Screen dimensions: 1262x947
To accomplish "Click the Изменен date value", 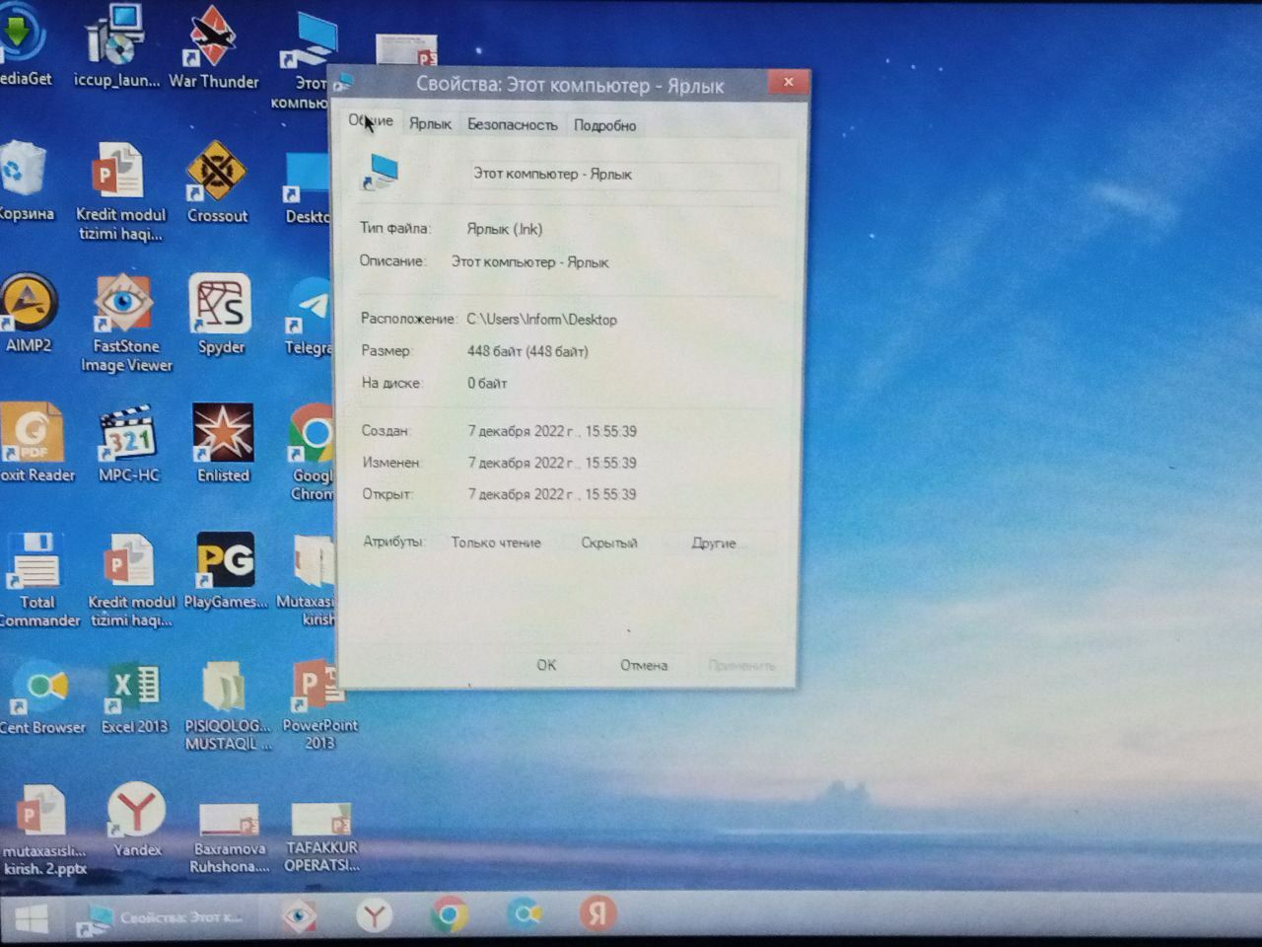I will coord(552,463).
